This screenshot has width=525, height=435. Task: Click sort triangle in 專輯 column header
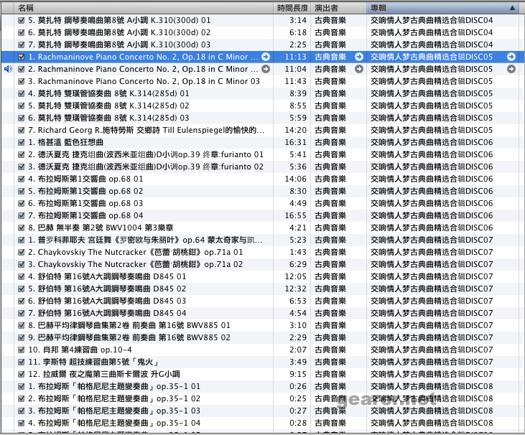512,8
